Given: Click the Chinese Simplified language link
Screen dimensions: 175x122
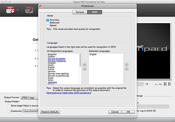Looking at the screenshot, I should click(x=56, y=59).
